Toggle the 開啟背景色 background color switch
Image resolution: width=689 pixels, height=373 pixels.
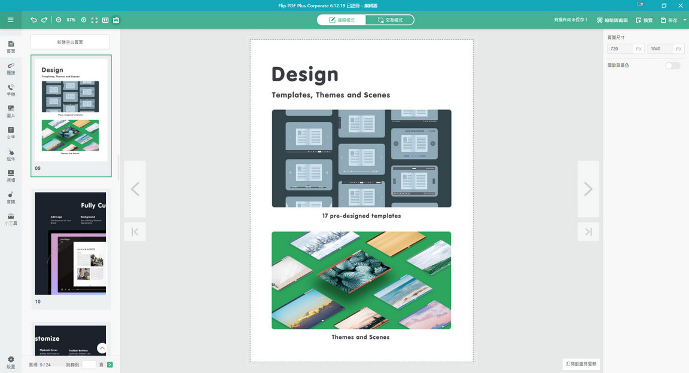point(672,65)
